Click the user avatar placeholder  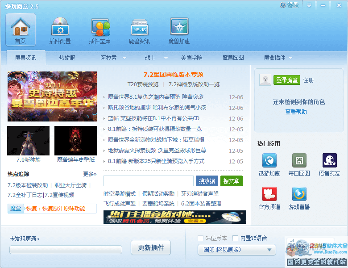[265, 80]
